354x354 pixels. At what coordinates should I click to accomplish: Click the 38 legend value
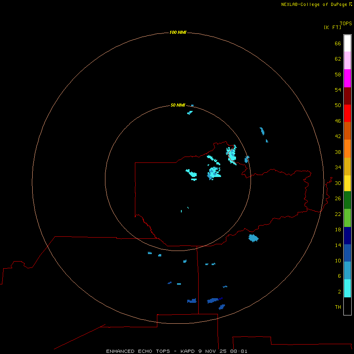coord(338,152)
